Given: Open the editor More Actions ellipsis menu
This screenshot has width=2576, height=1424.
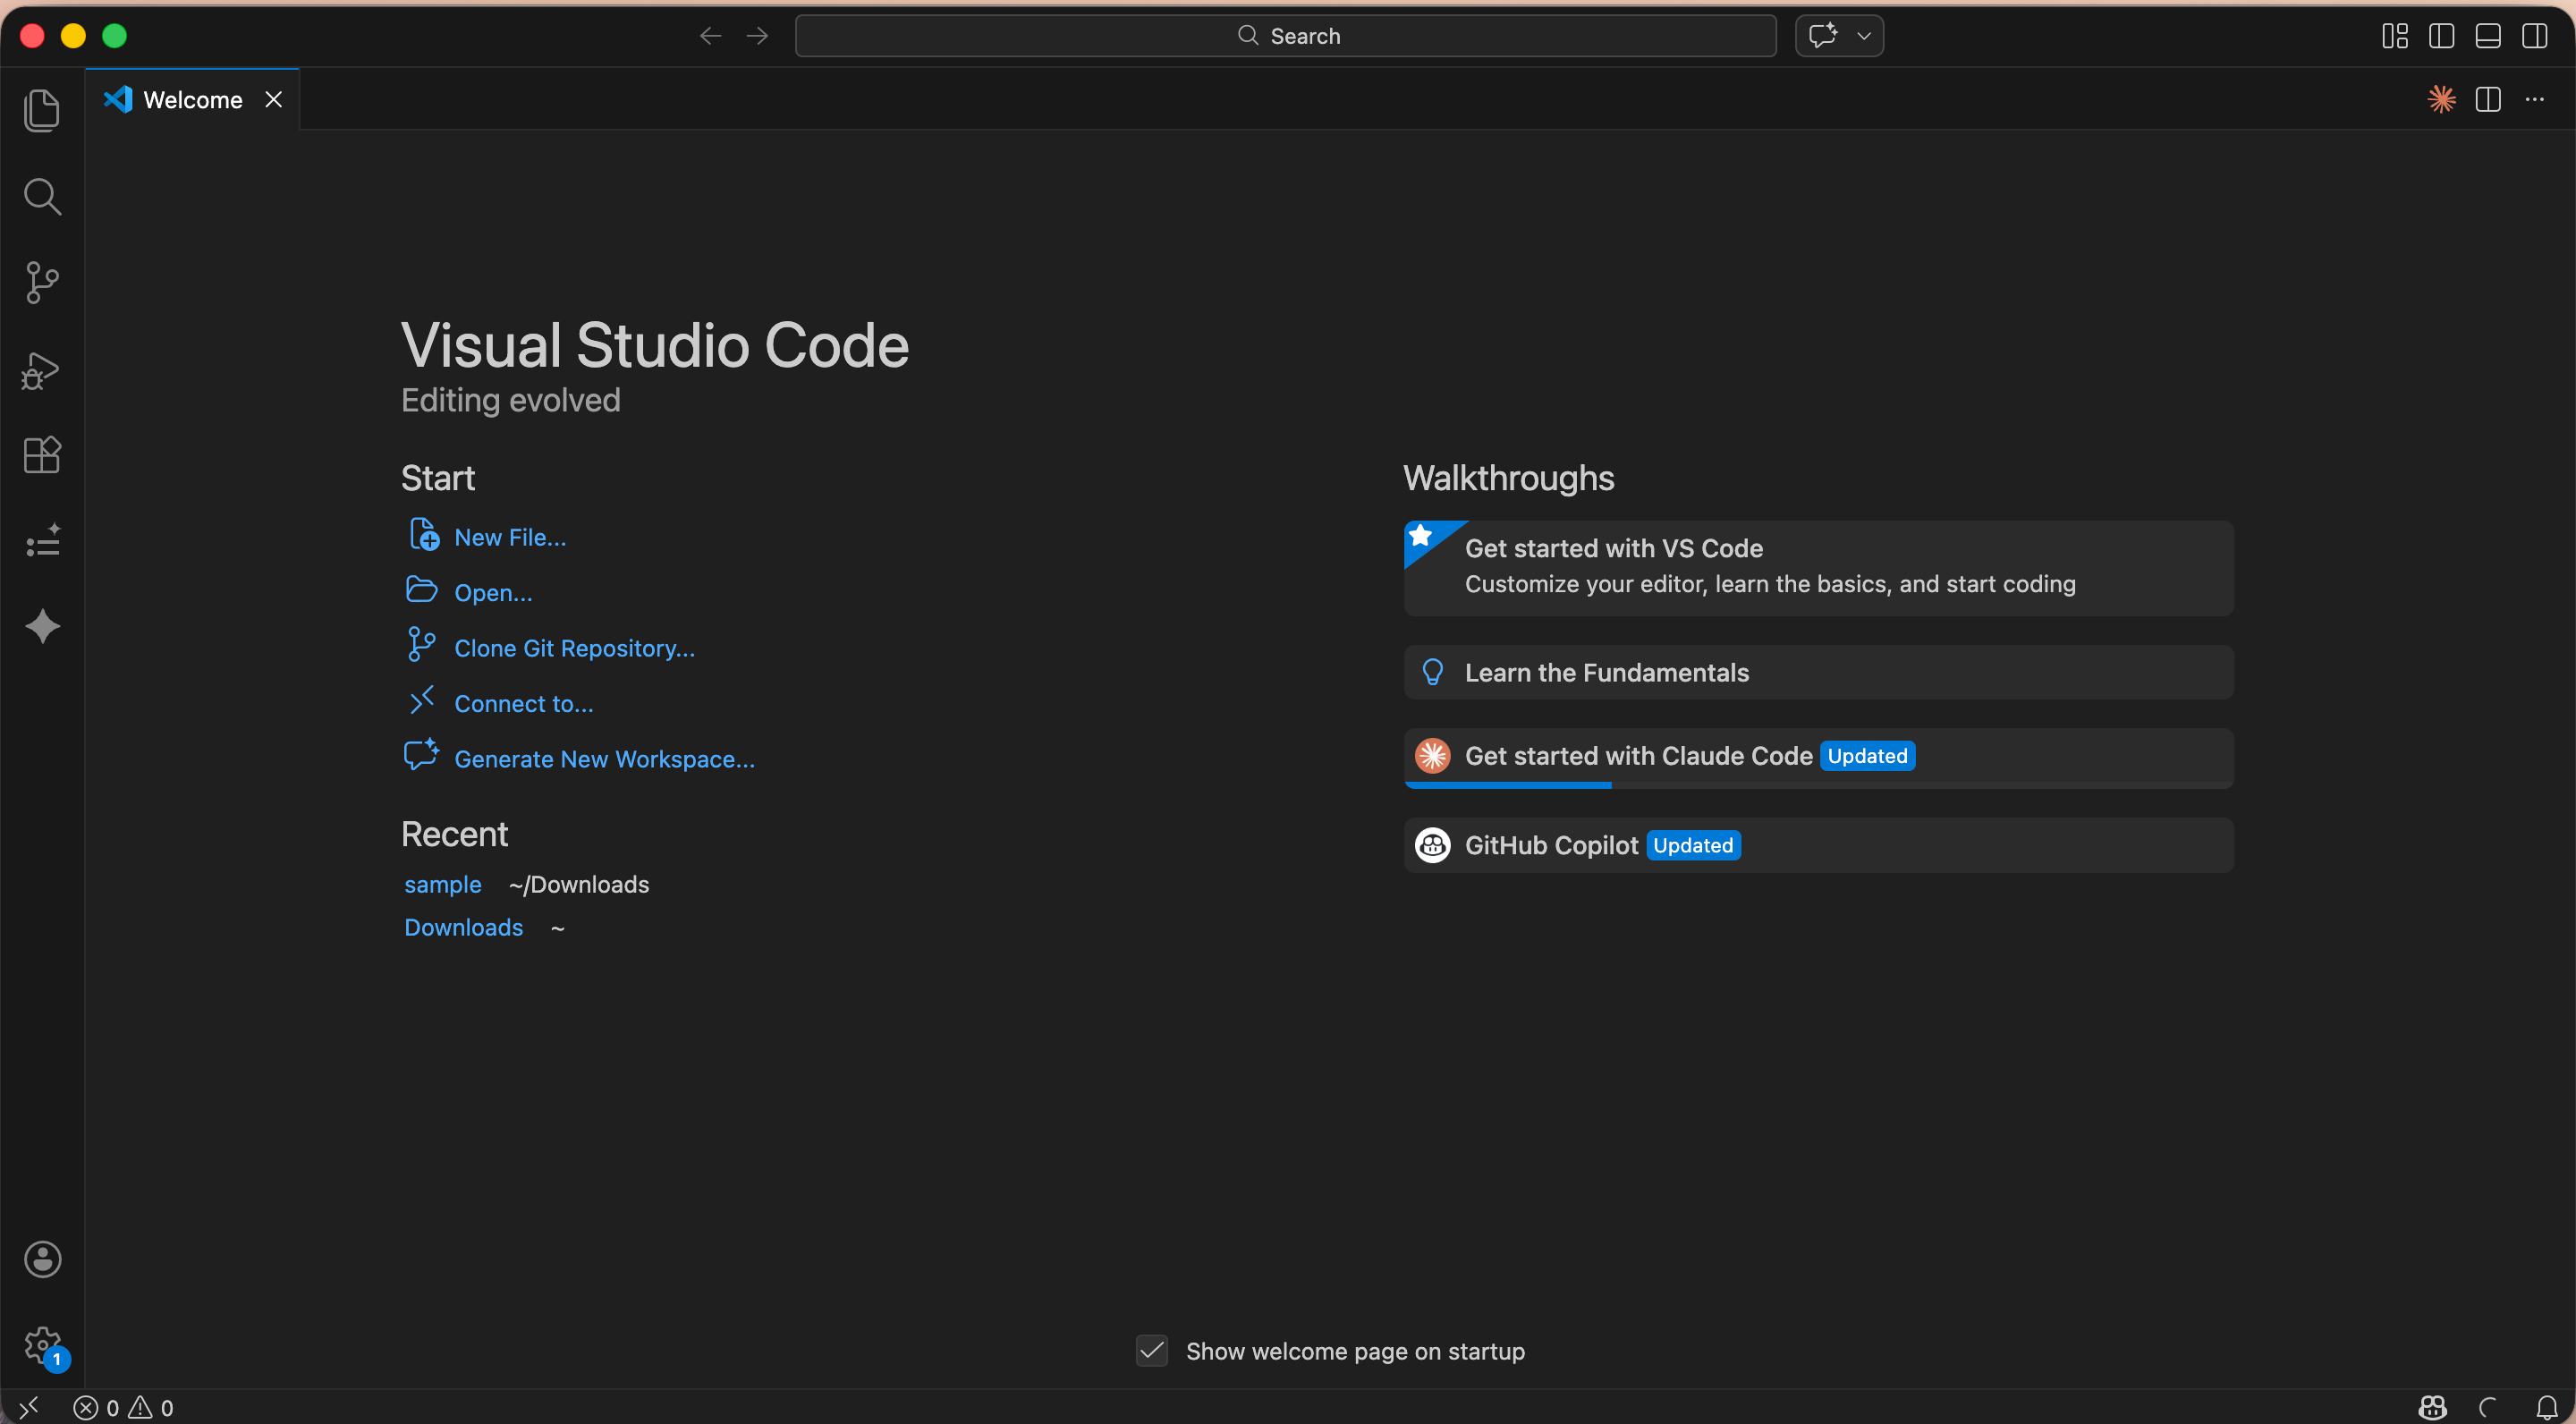Looking at the screenshot, I should pos(2534,99).
